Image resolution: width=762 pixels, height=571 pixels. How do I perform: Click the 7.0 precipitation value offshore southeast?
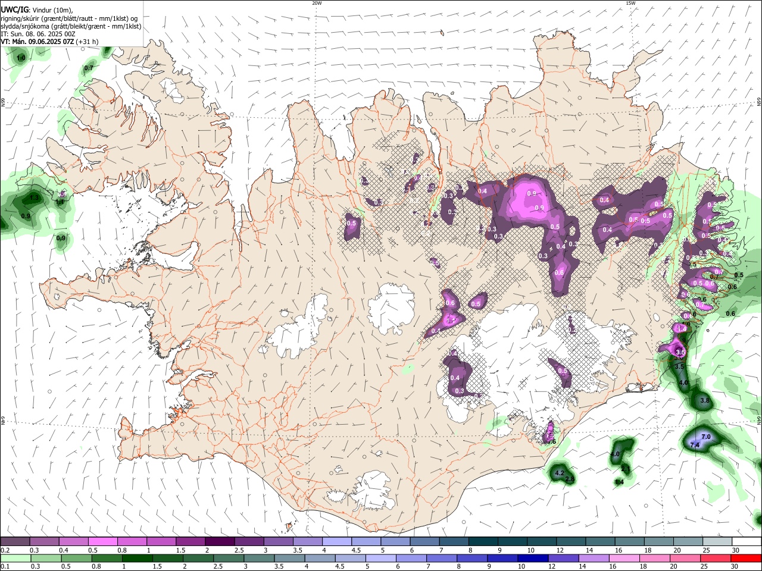pyautogui.click(x=706, y=437)
